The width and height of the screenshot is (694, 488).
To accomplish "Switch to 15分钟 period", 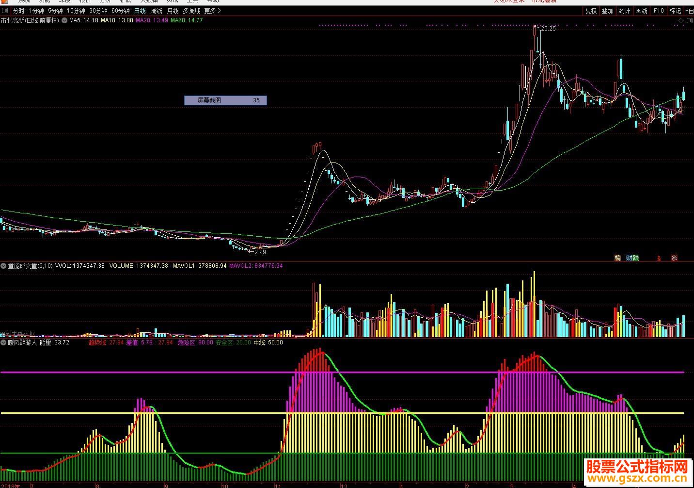I will click(x=76, y=11).
